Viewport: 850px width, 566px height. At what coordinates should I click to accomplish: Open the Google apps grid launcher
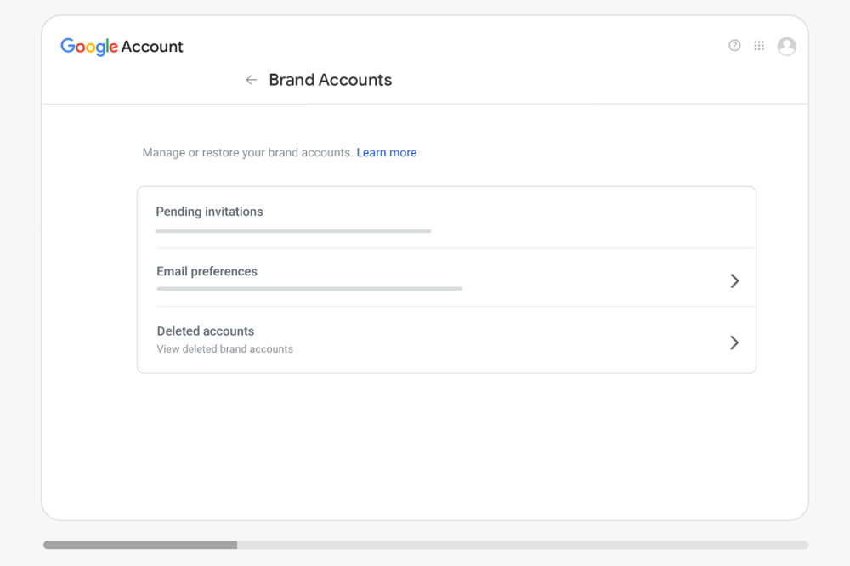[x=759, y=46]
